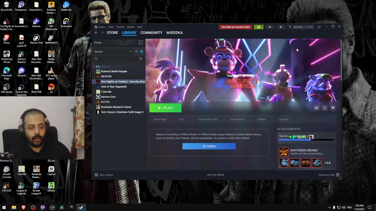This screenshot has width=376, height=211.
Task: Open Discussions link
Action: (x=237, y=119)
